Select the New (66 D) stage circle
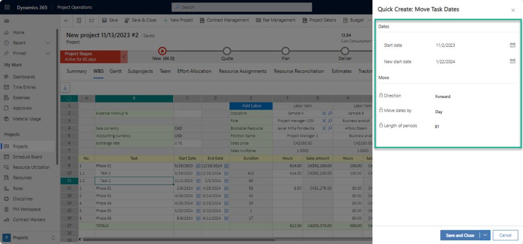The width and height of the screenshot is (523, 244). click(163, 51)
